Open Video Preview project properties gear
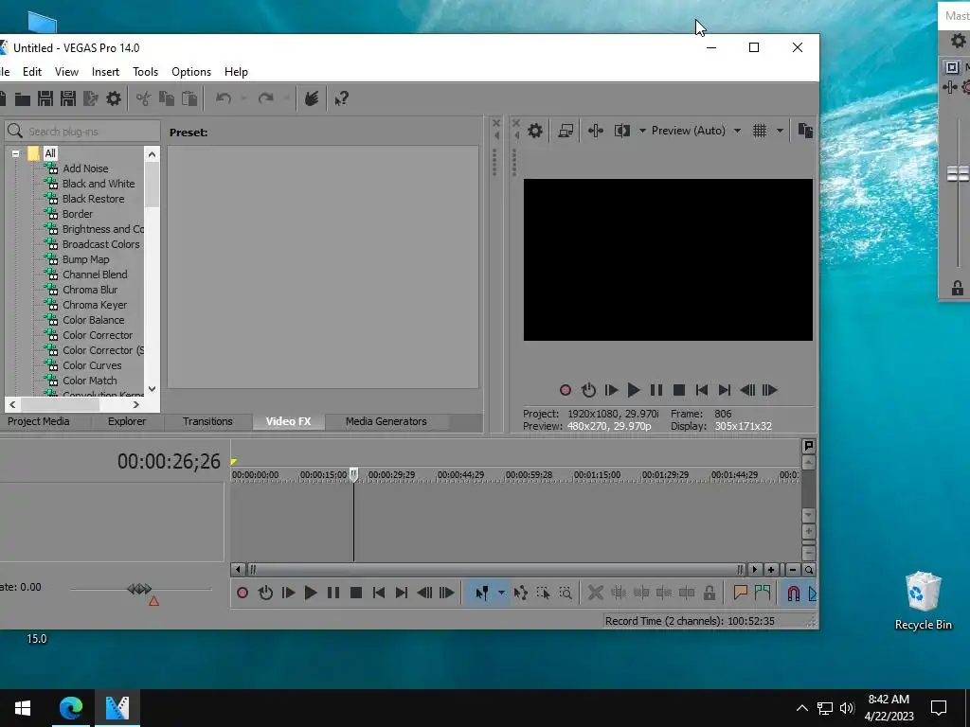The width and height of the screenshot is (970, 727). tap(535, 131)
